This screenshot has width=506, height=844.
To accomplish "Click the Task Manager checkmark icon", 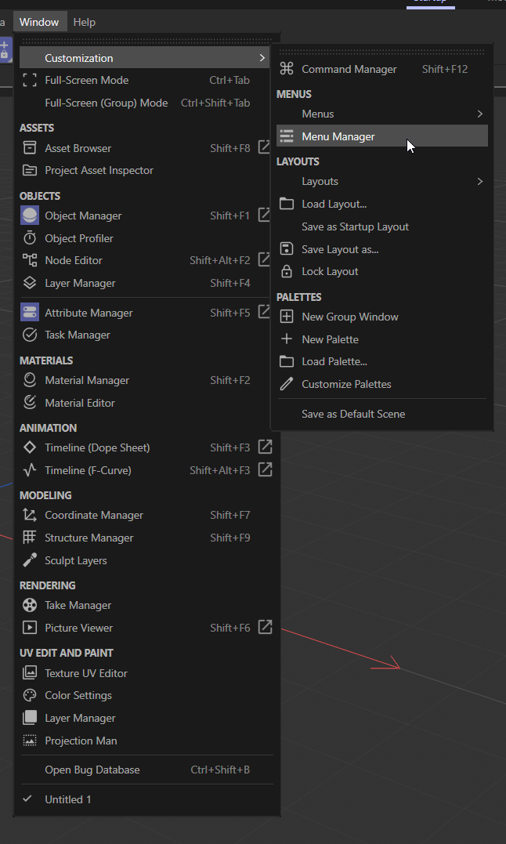I will click(30, 335).
